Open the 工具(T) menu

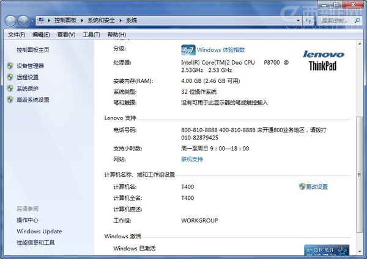[91, 35]
